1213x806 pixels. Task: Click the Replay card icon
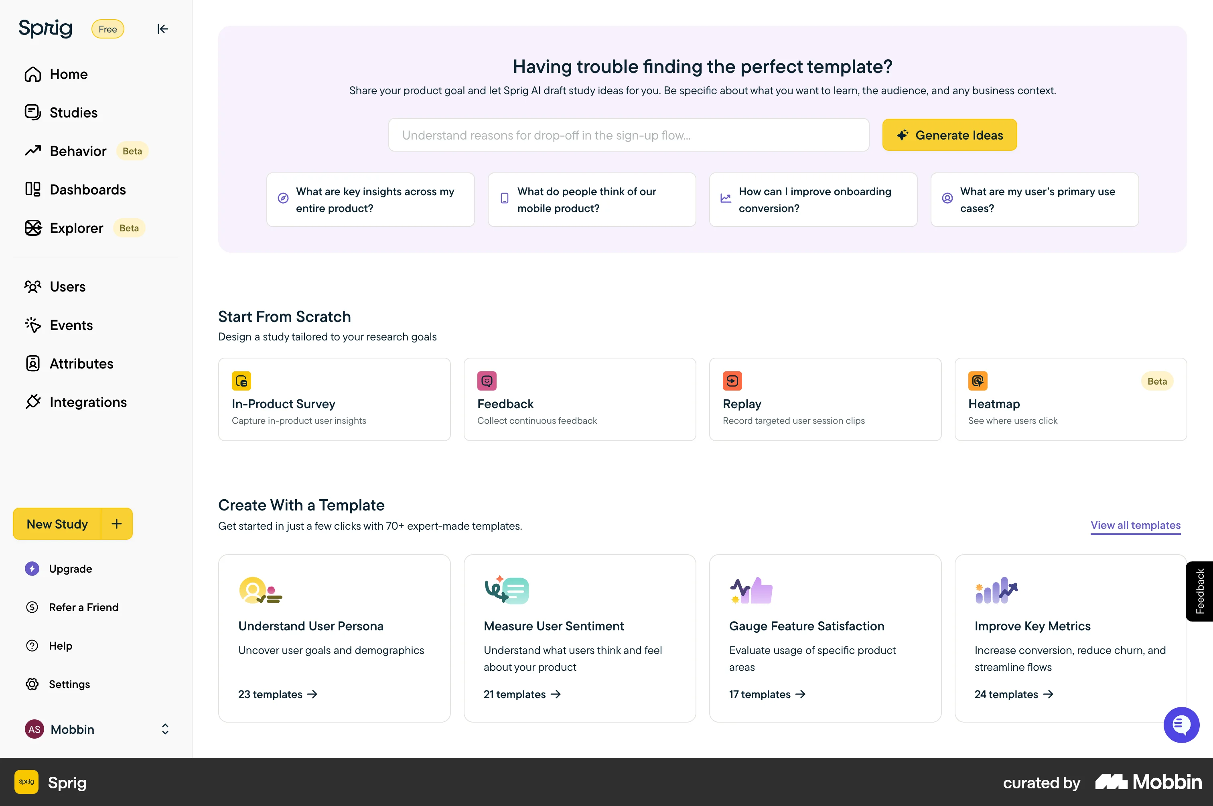[x=732, y=381]
